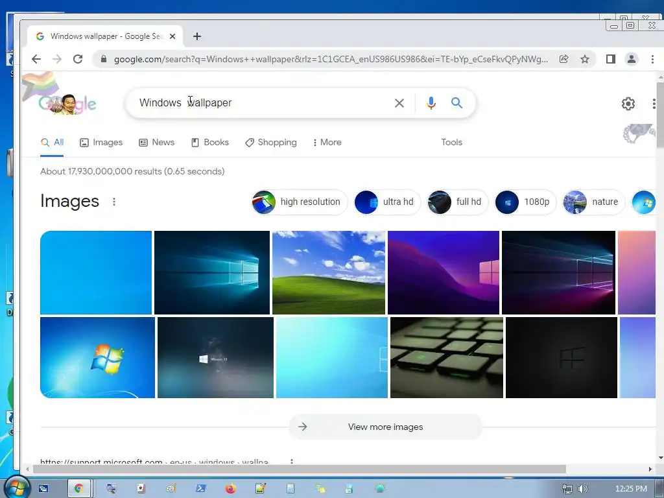Share this page via share icon
The width and height of the screenshot is (664, 498).
point(563,59)
